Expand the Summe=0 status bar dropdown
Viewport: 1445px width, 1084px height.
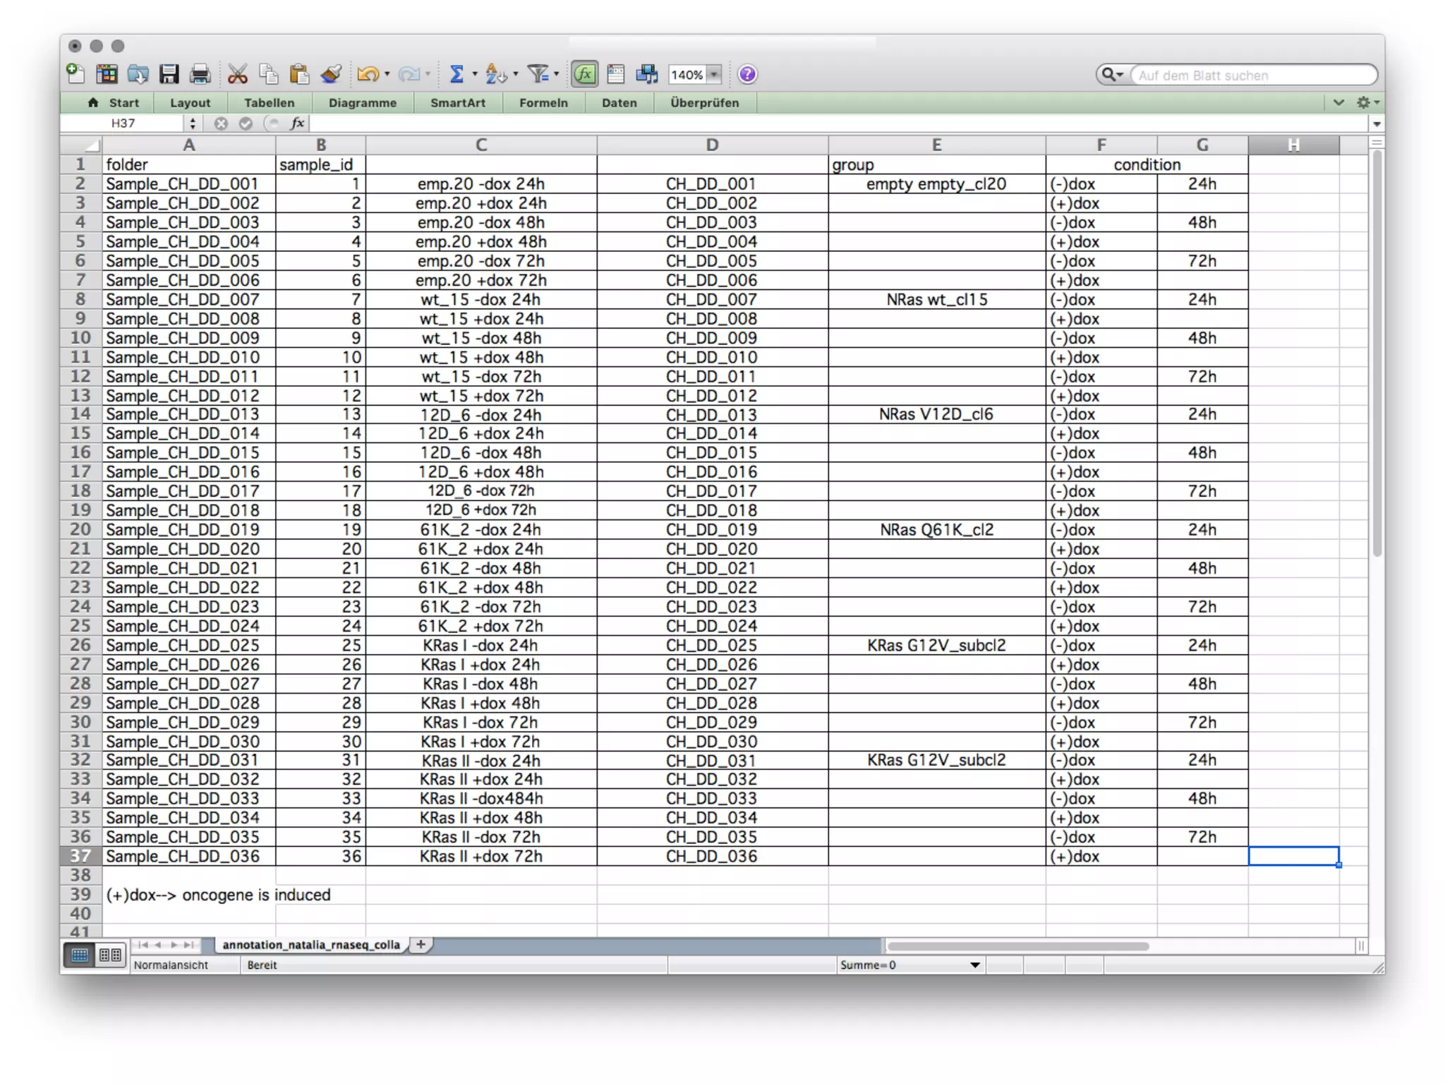coord(974,965)
